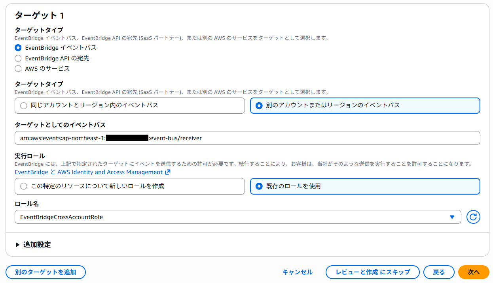This screenshot has height=283, width=493.
Task: Click the キャンセル button
Action: click(298, 272)
